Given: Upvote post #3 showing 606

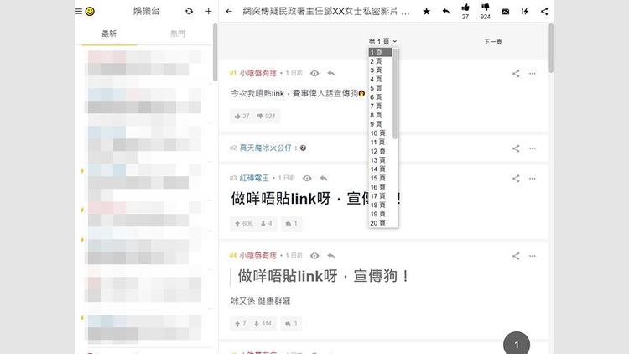Looking at the screenshot, I should pos(244,224).
